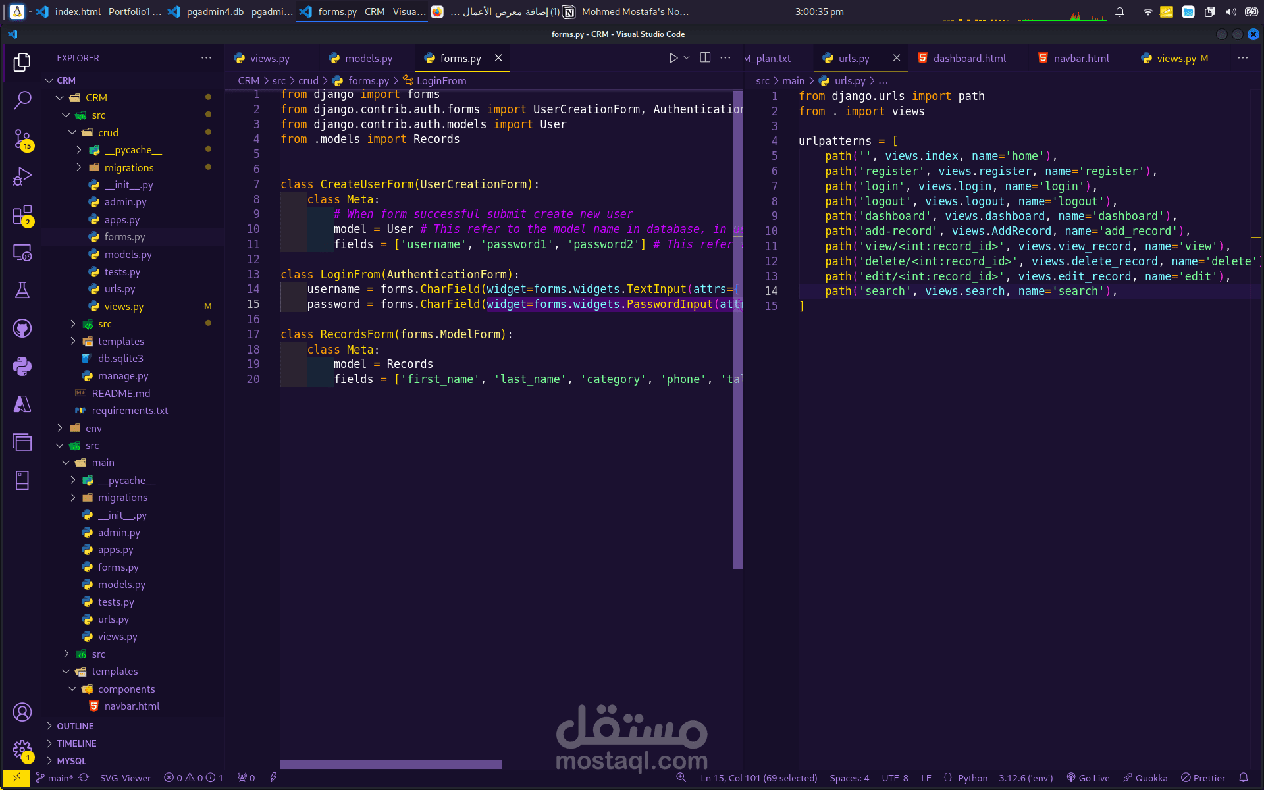Expand the env folder in explorer
The width and height of the screenshot is (1264, 790).
(x=93, y=428)
